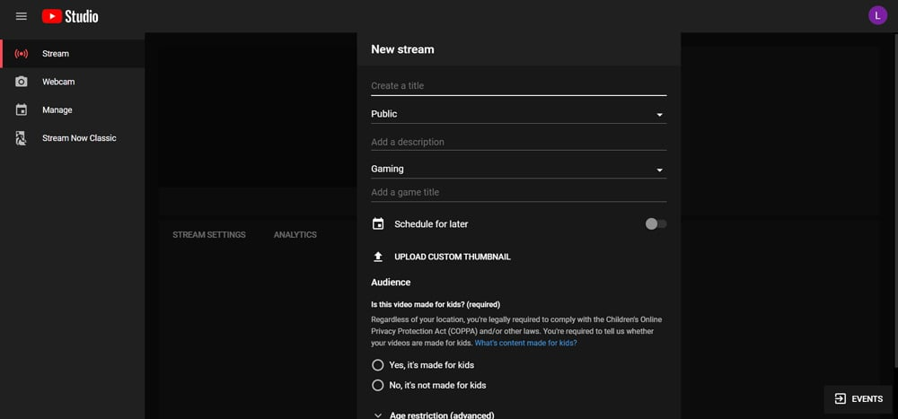Image resolution: width=898 pixels, height=419 pixels.
Task: Open the Public visibility dropdown
Action: point(518,114)
